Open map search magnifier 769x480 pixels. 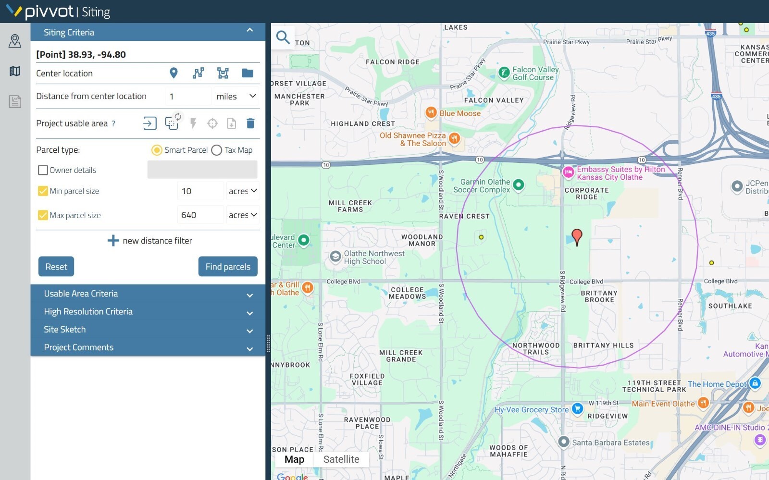(283, 37)
